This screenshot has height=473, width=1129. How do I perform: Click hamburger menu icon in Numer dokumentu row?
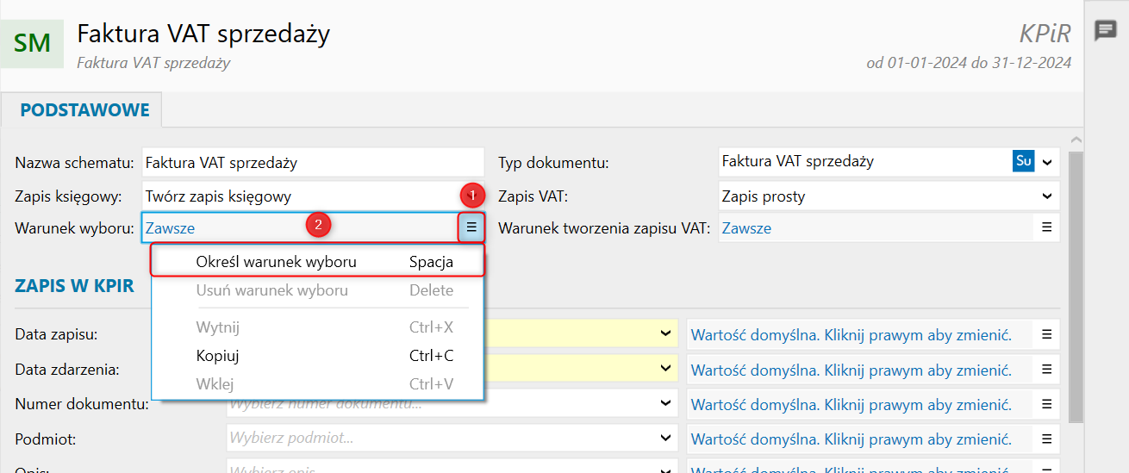tap(1046, 403)
